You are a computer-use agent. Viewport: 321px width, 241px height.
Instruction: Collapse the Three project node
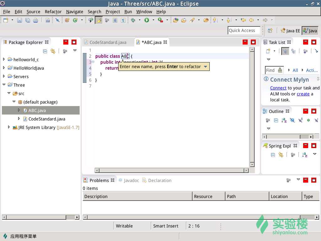pos(4,85)
